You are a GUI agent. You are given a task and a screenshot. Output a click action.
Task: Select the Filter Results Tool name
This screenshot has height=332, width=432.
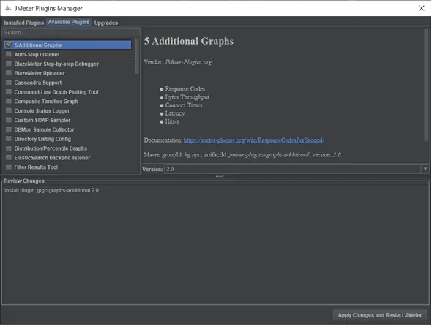[x=36, y=167]
